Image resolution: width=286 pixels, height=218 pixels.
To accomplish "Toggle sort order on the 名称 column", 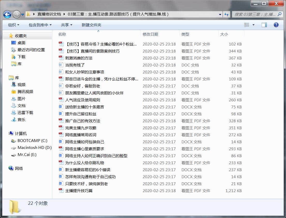I will coord(62,34).
